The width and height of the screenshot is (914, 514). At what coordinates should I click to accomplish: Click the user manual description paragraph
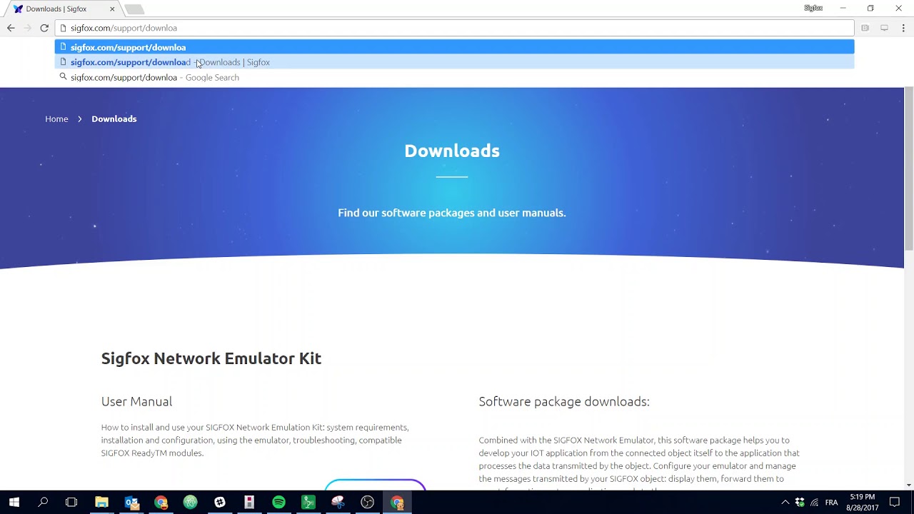pyautogui.click(x=255, y=440)
